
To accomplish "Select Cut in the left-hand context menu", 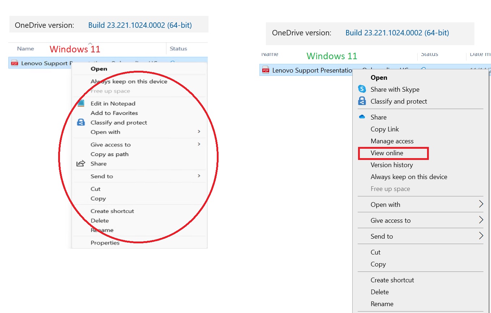I will point(96,189).
